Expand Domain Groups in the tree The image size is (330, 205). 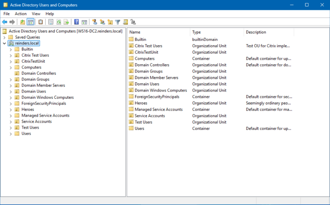tap(11, 79)
